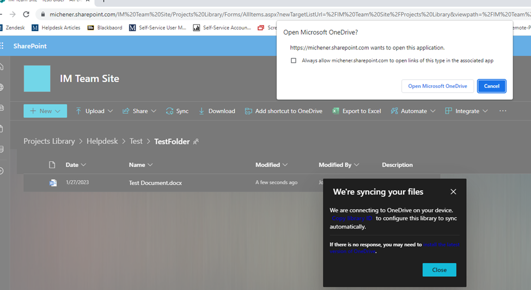Click the 1/27/2023 date cell
The width and height of the screenshot is (531, 290).
[x=77, y=182]
